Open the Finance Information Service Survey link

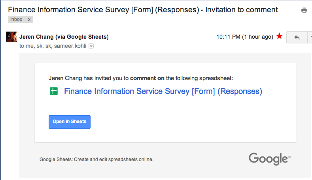pyautogui.click(x=163, y=92)
